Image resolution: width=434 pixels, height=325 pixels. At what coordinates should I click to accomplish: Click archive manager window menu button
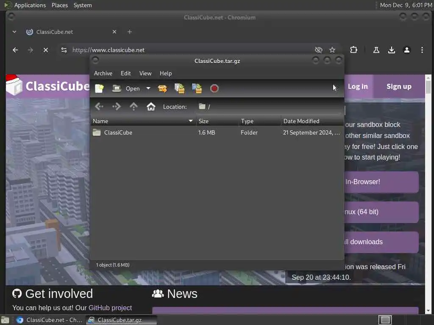95,60
